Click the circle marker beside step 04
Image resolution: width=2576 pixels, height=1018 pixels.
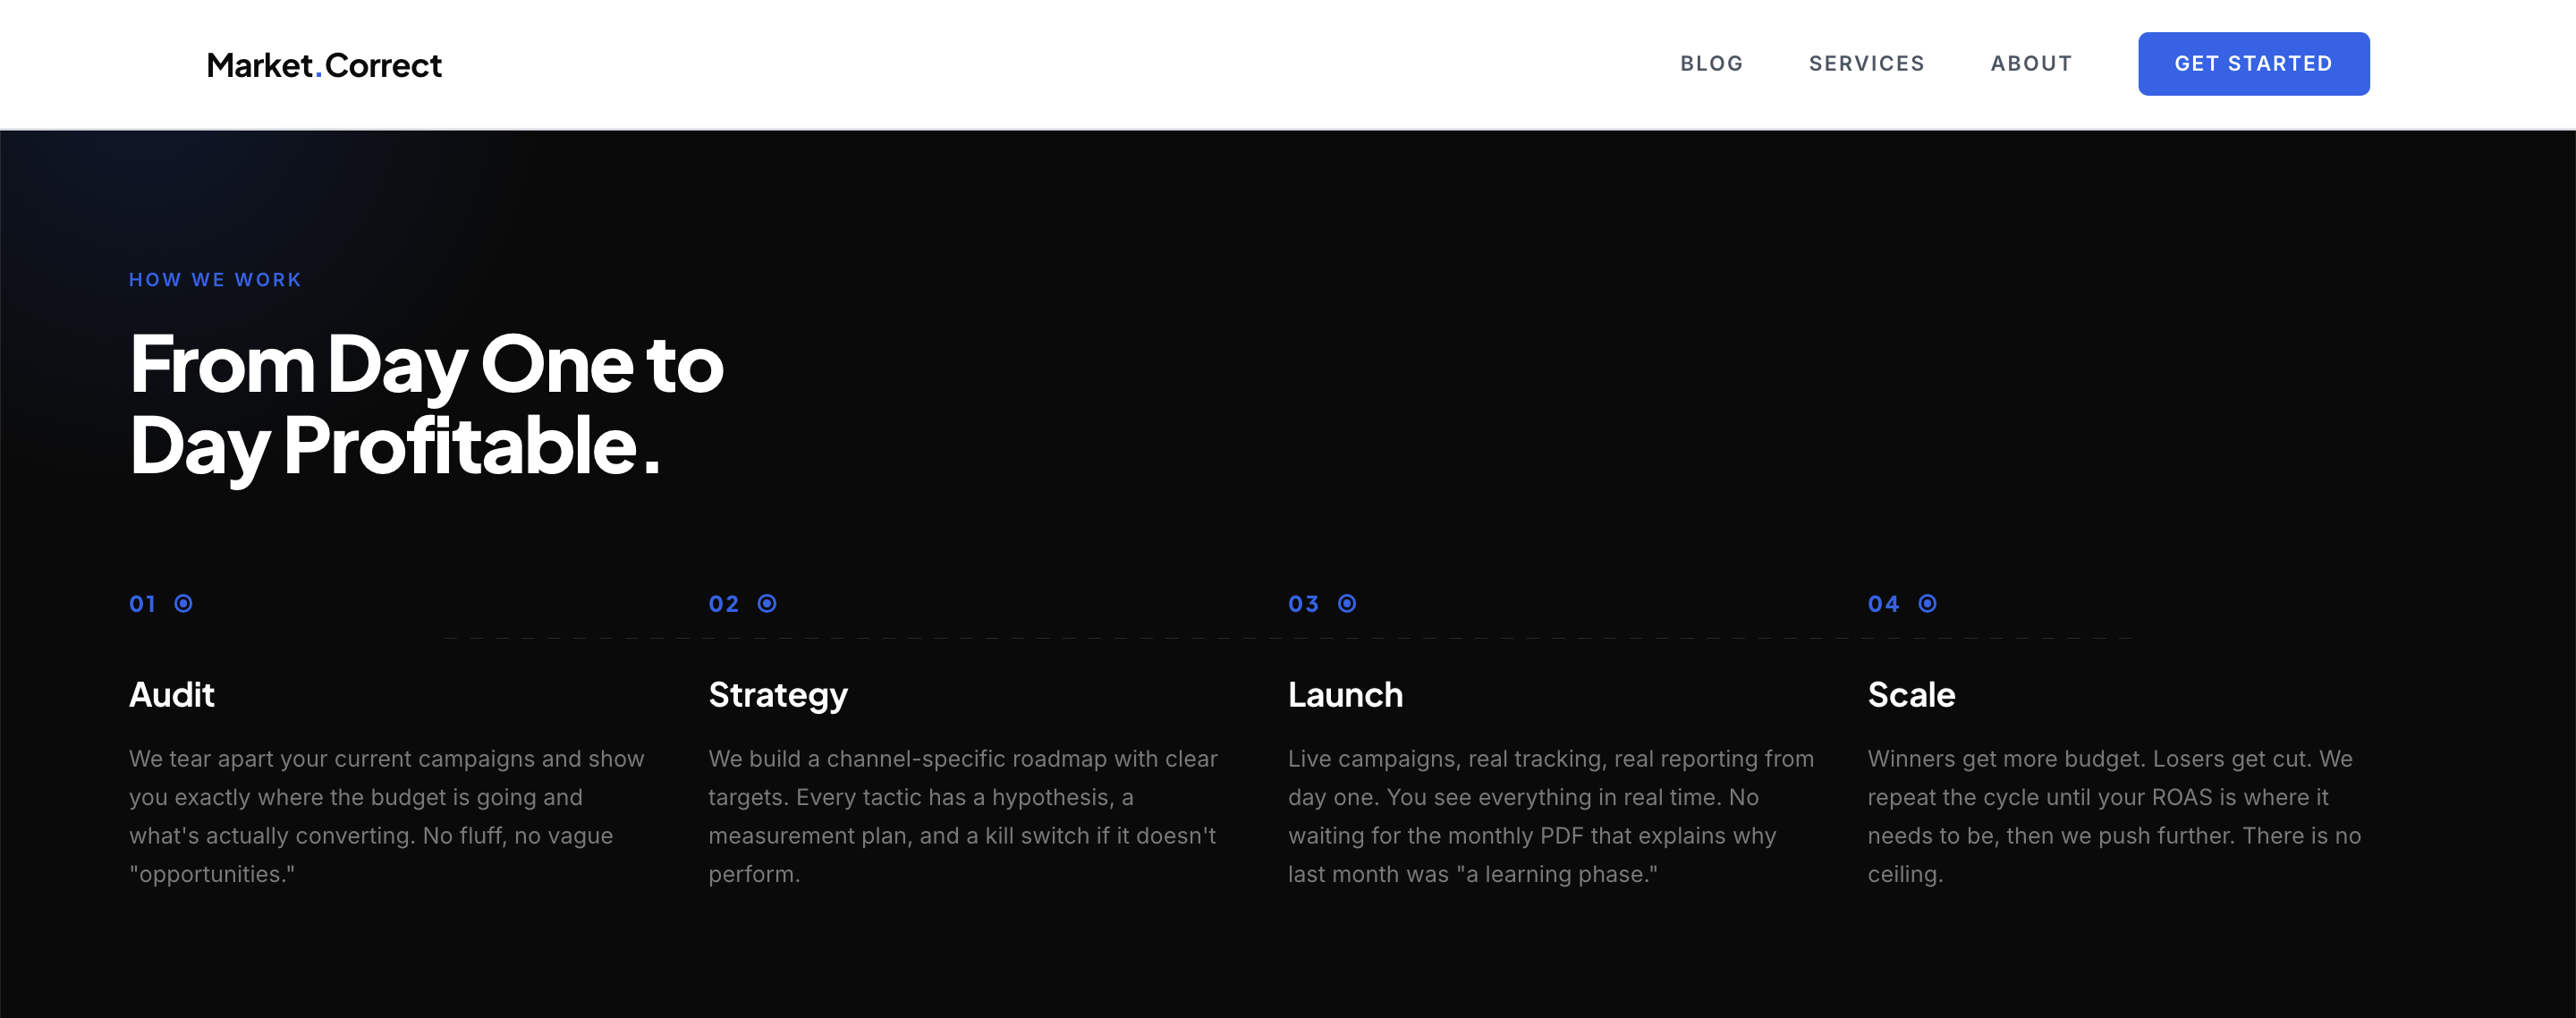[1927, 603]
